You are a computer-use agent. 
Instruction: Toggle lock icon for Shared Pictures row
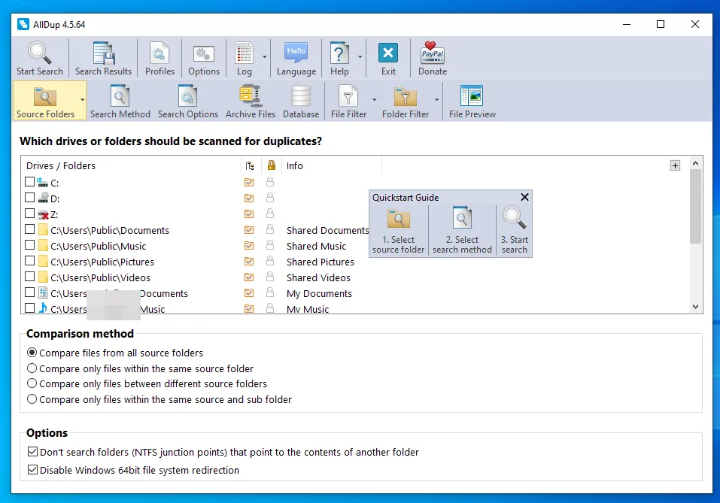270,261
